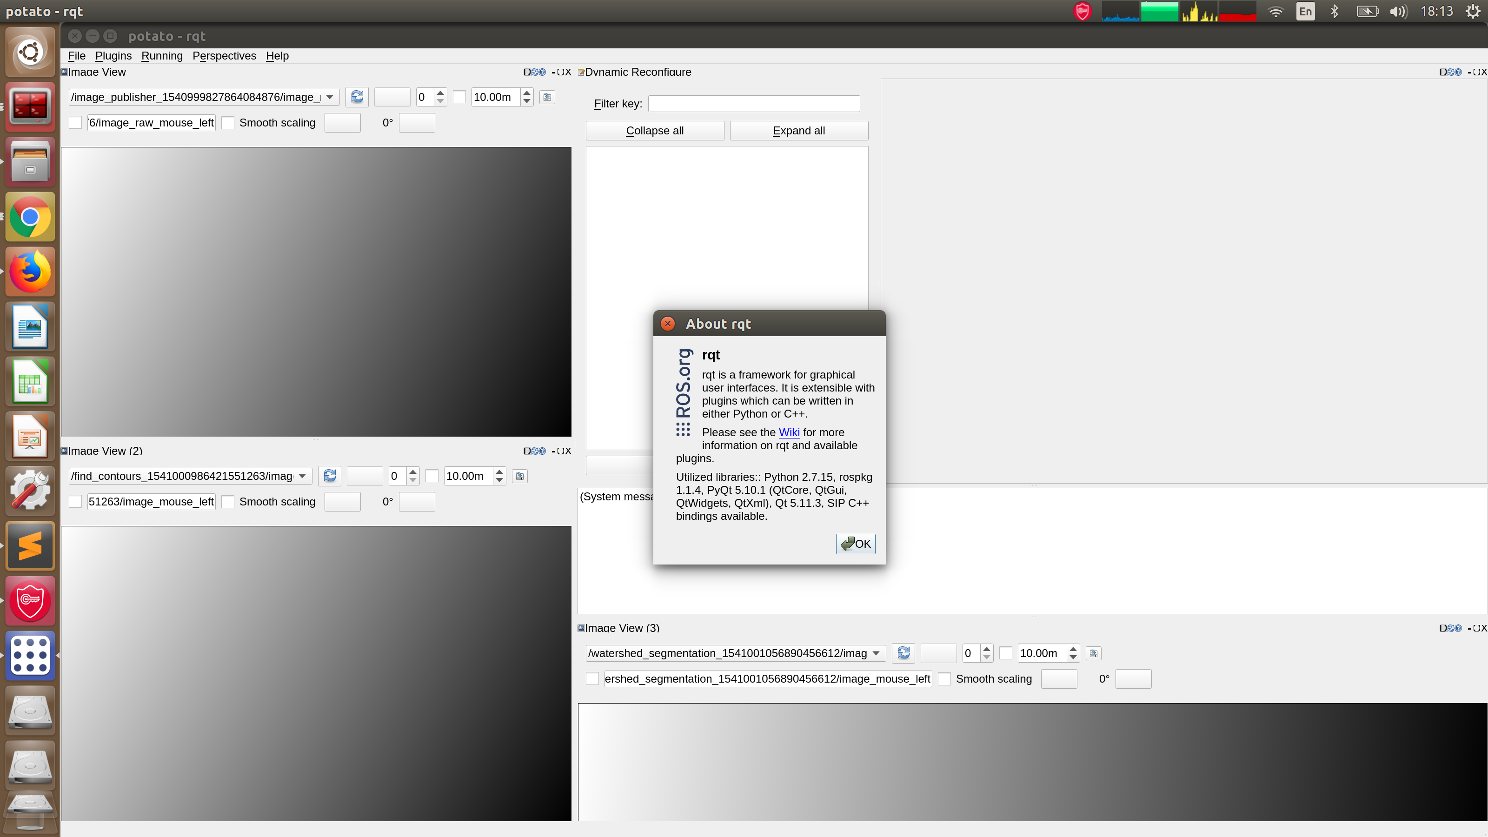Refresh topics in Image View (3)
This screenshot has width=1488, height=837.
click(x=903, y=653)
